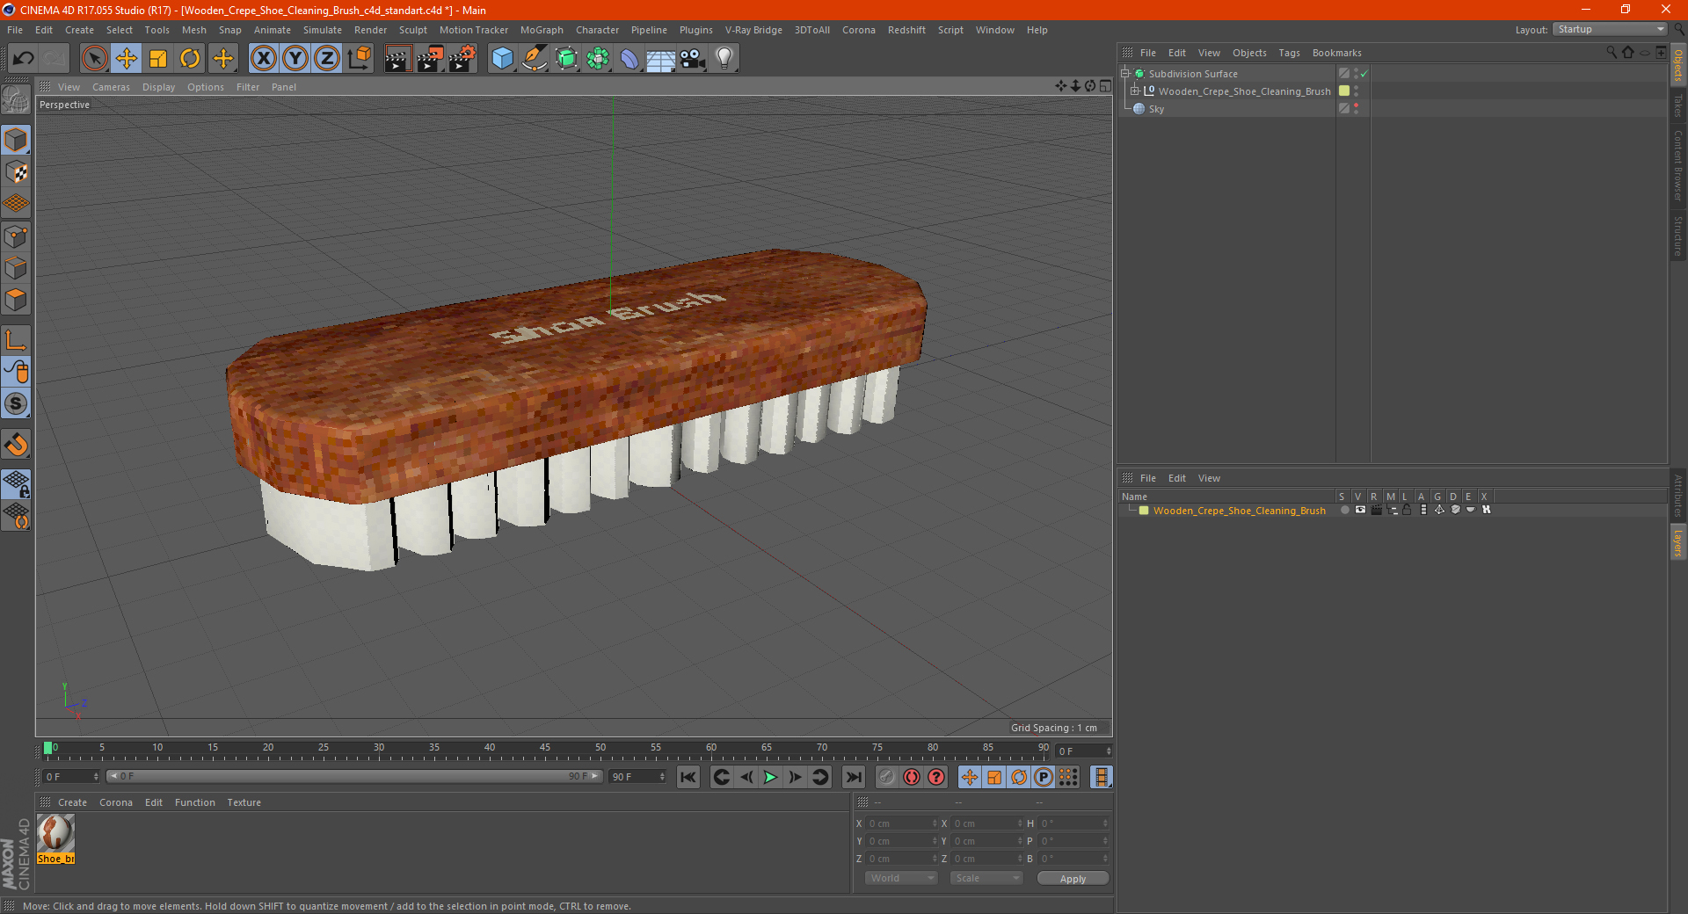Select the Shoe_br material thumbnail
The image size is (1688, 914).
55,834
